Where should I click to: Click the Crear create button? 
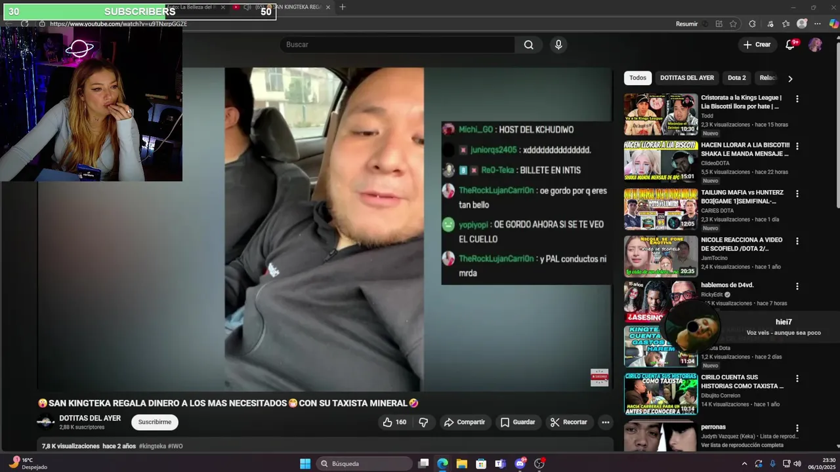tap(757, 45)
